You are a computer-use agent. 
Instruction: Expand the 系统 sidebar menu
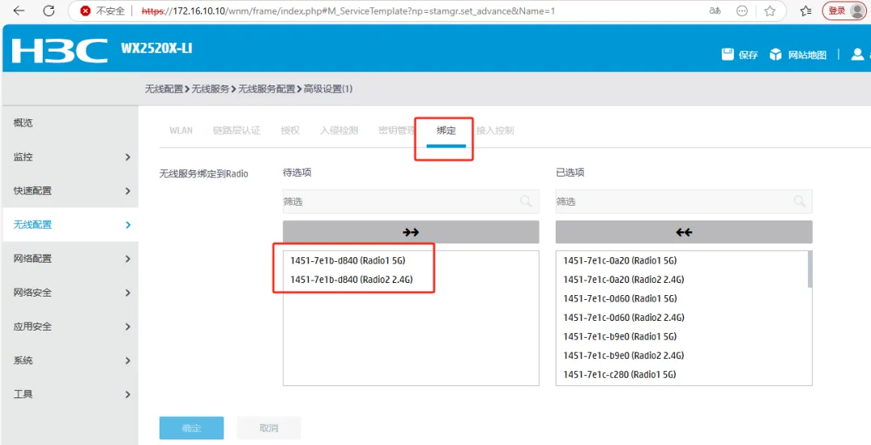coord(70,360)
